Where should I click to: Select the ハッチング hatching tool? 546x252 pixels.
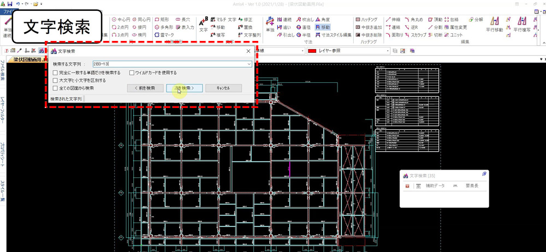point(365,20)
